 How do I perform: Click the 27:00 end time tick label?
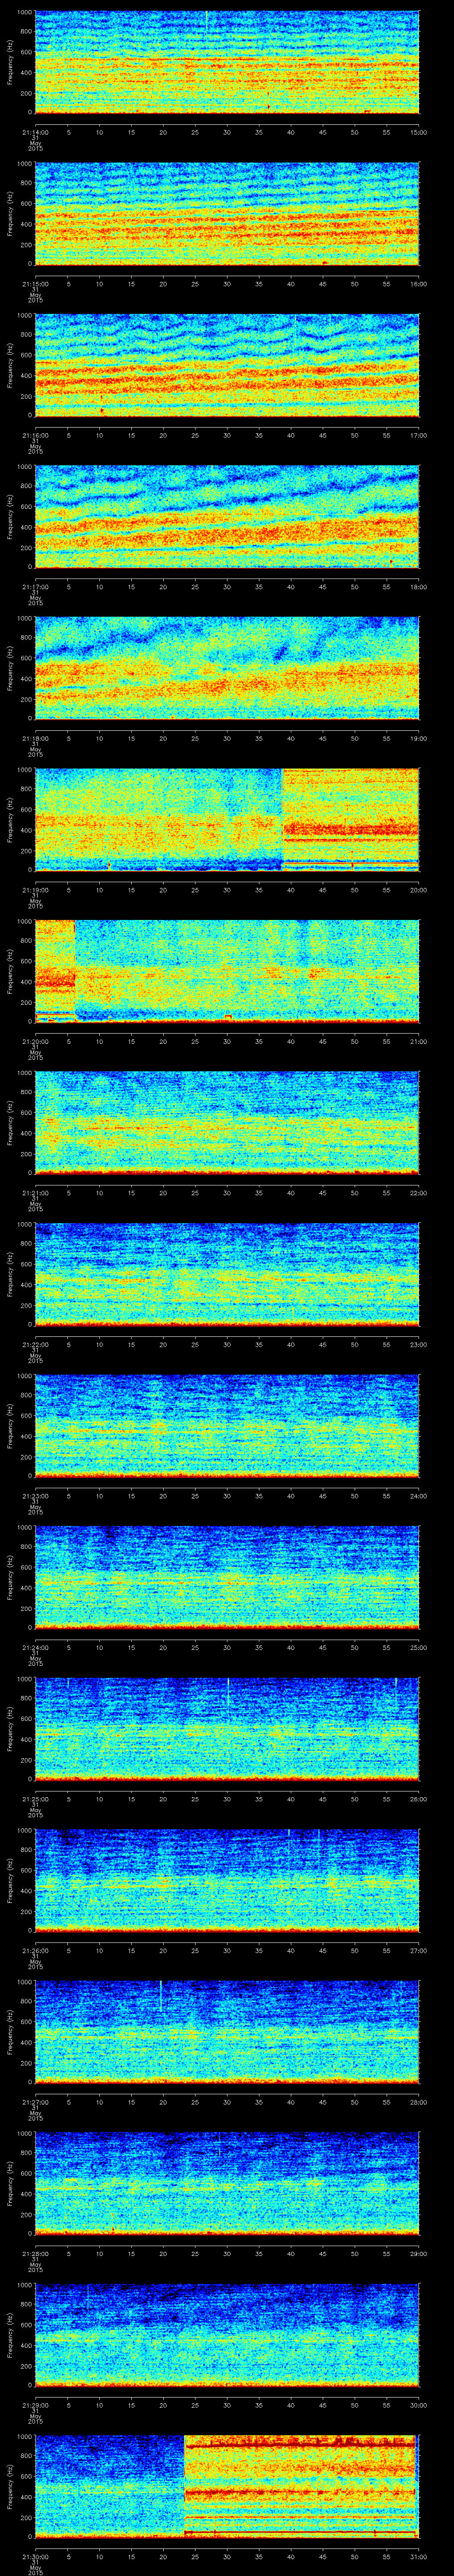pyautogui.click(x=419, y=1951)
